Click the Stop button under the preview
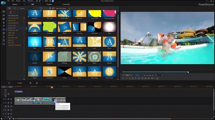 pyautogui.click(x=126, y=79)
